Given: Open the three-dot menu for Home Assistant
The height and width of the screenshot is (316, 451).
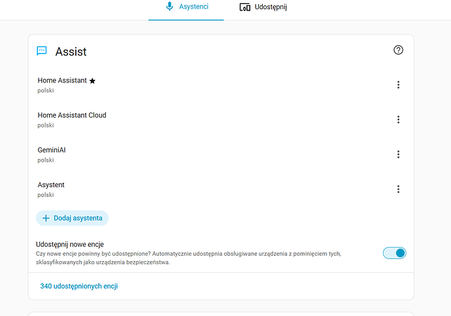Looking at the screenshot, I should tap(398, 84).
